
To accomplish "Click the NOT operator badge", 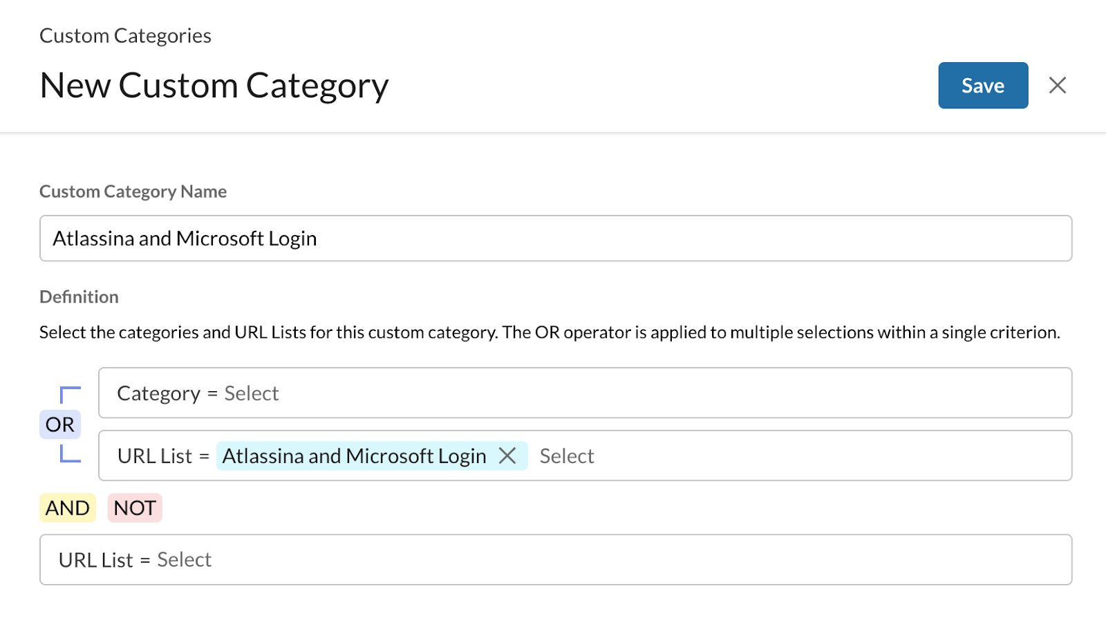I will [x=135, y=508].
